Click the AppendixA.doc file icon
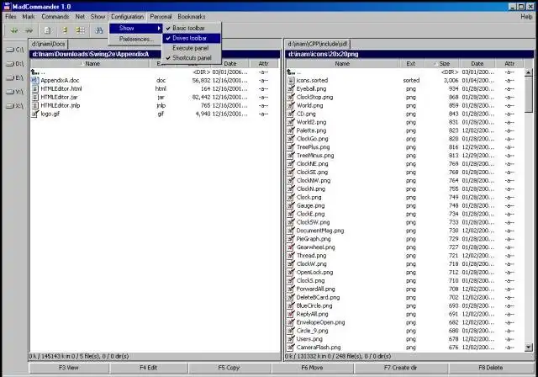 tap(34, 80)
